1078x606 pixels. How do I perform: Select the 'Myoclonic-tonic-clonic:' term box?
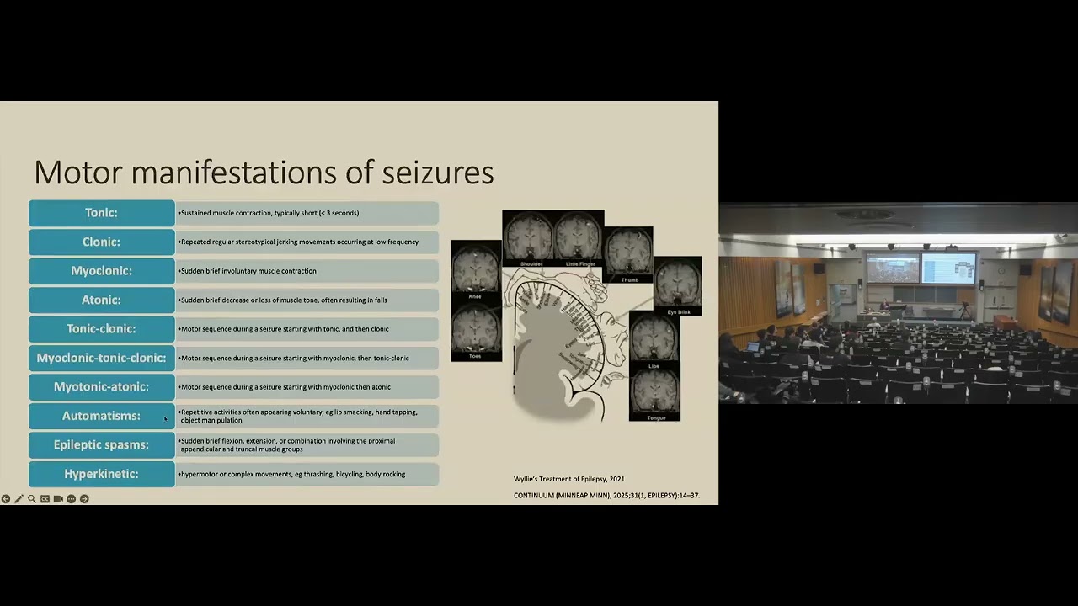[101, 358]
